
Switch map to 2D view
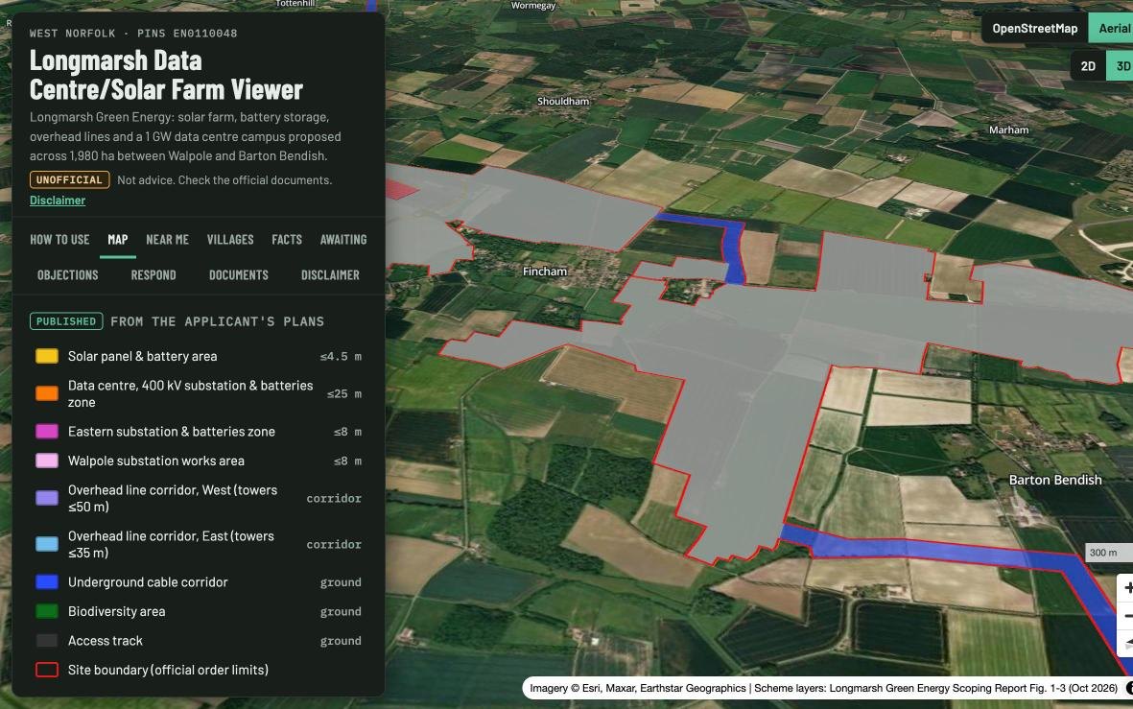pyautogui.click(x=1088, y=66)
